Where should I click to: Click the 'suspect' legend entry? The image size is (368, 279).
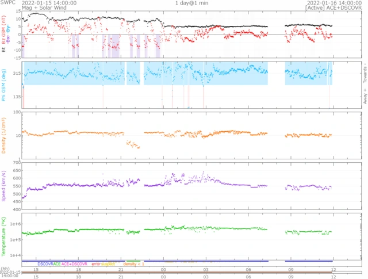109,263
